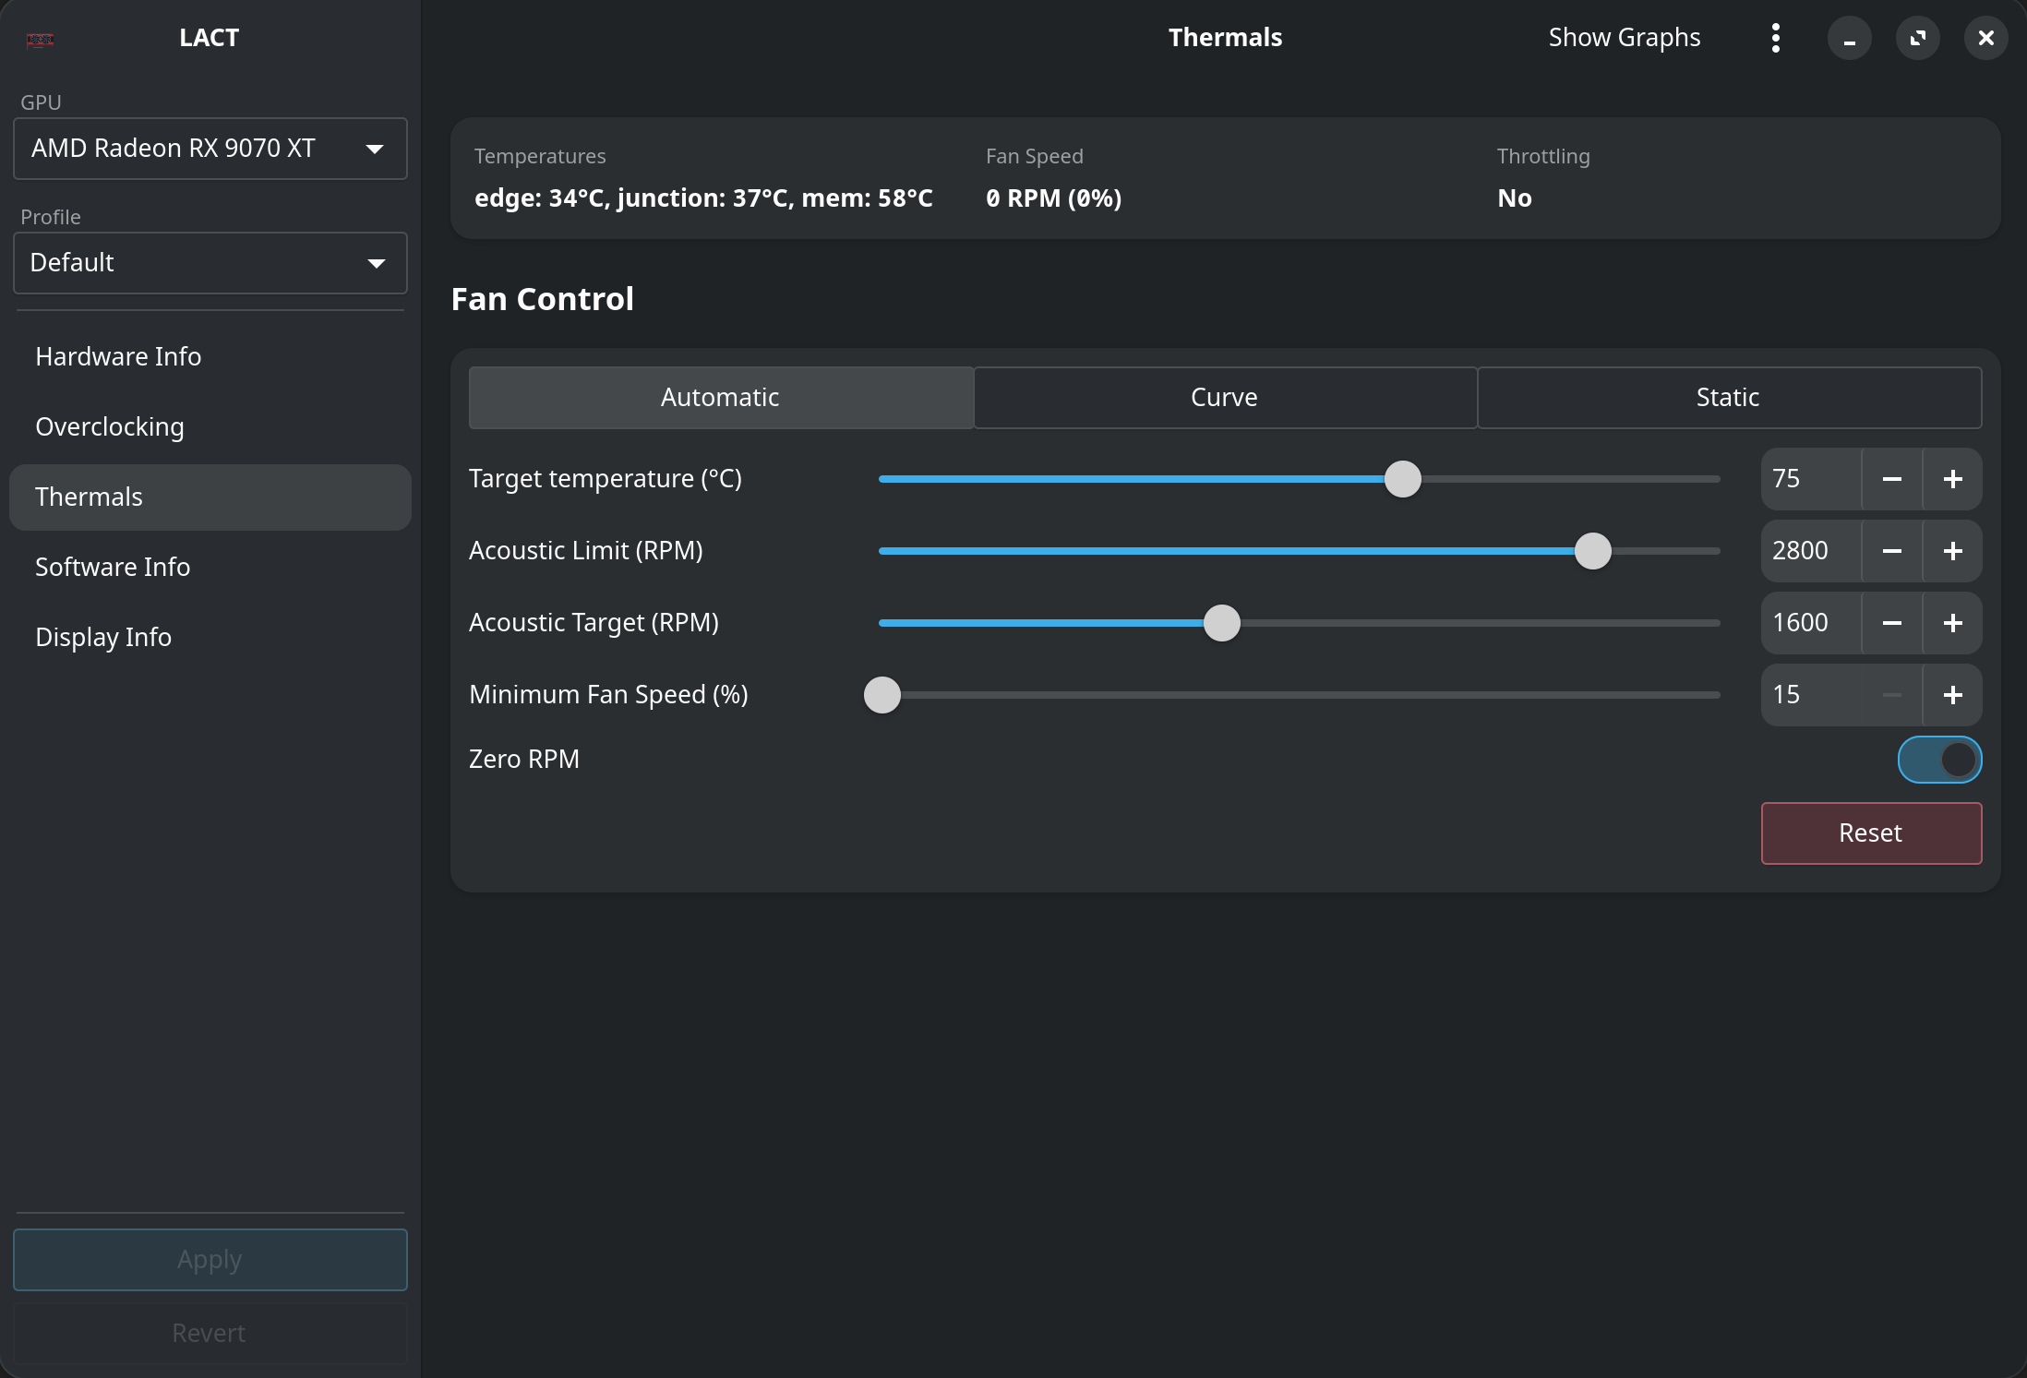This screenshot has width=2027, height=1378.
Task: Close the LACT window
Action: 1985,38
